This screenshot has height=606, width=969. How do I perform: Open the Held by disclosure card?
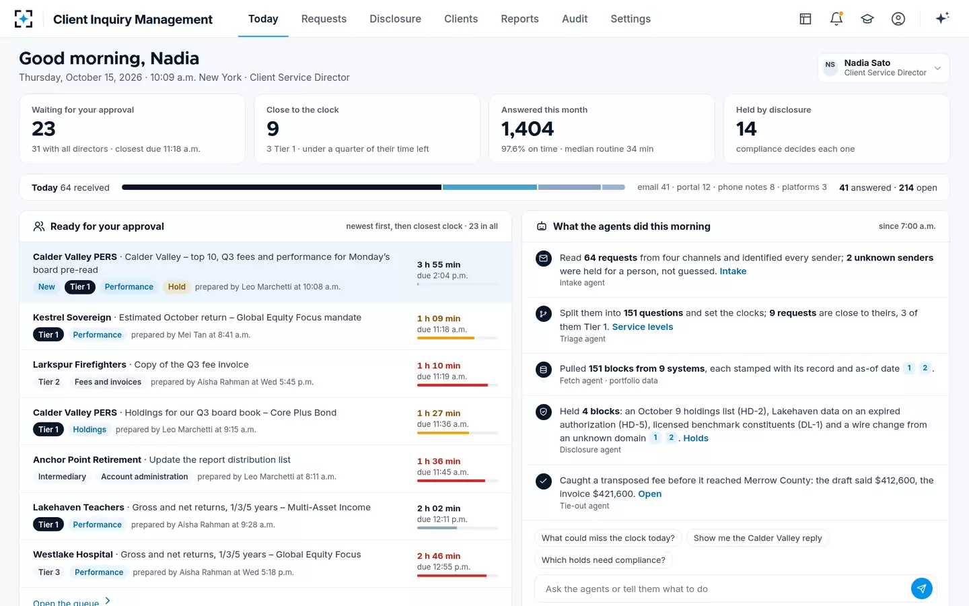click(x=836, y=129)
